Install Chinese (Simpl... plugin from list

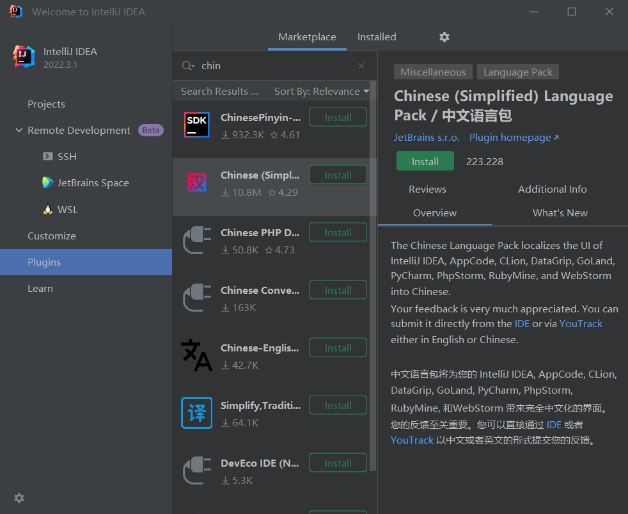coord(338,175)
